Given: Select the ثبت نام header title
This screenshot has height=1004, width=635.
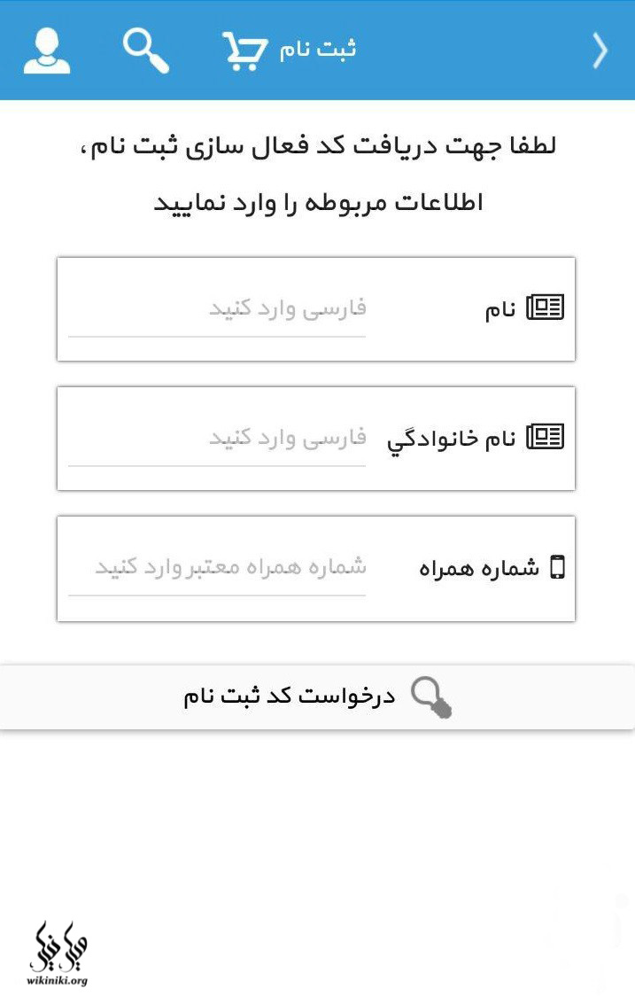Looking at the screenshot, I should (318, 50).
